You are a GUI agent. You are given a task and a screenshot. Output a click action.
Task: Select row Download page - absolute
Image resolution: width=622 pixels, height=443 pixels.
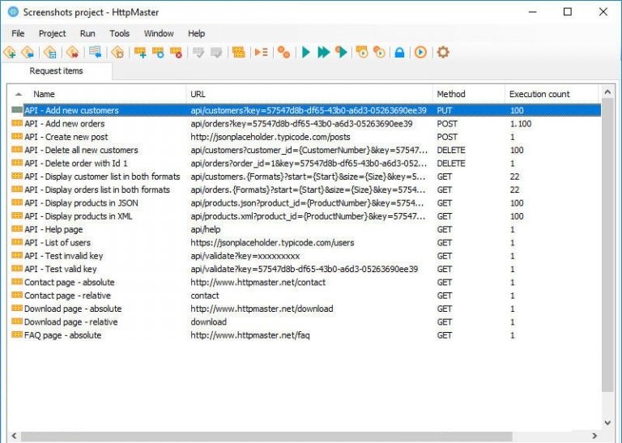[x=305, y=309]
